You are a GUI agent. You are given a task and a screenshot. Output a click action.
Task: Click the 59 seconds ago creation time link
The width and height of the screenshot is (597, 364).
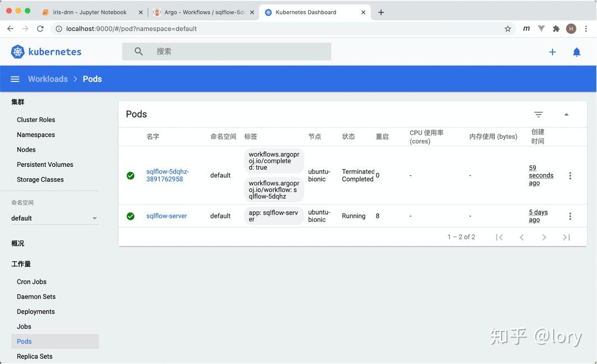(540, 175)
